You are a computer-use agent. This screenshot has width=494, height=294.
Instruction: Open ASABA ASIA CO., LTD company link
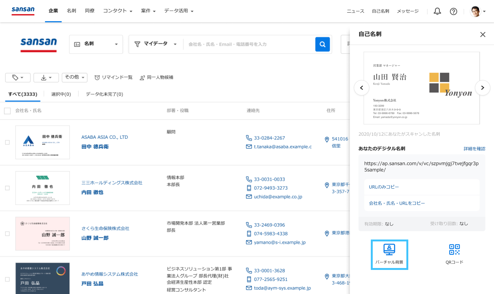(x=104, y=137)
